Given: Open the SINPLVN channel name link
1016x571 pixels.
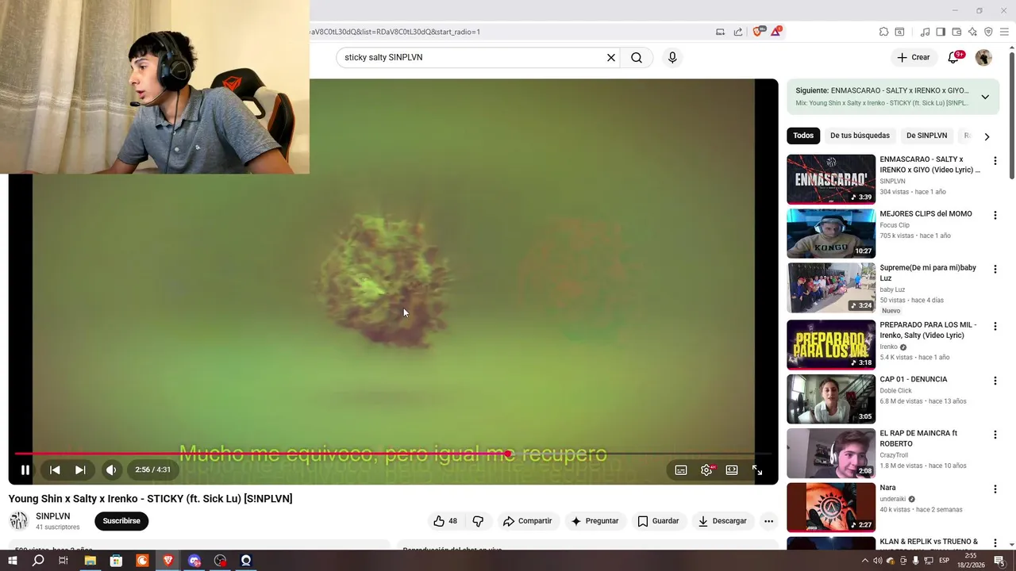Looking at the screenshot, I should (x=52, y=516).
